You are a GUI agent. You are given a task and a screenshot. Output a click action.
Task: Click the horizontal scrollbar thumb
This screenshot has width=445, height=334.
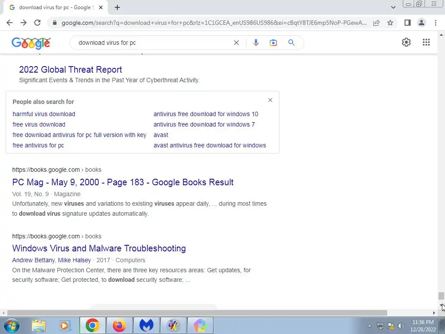[197, 313]
